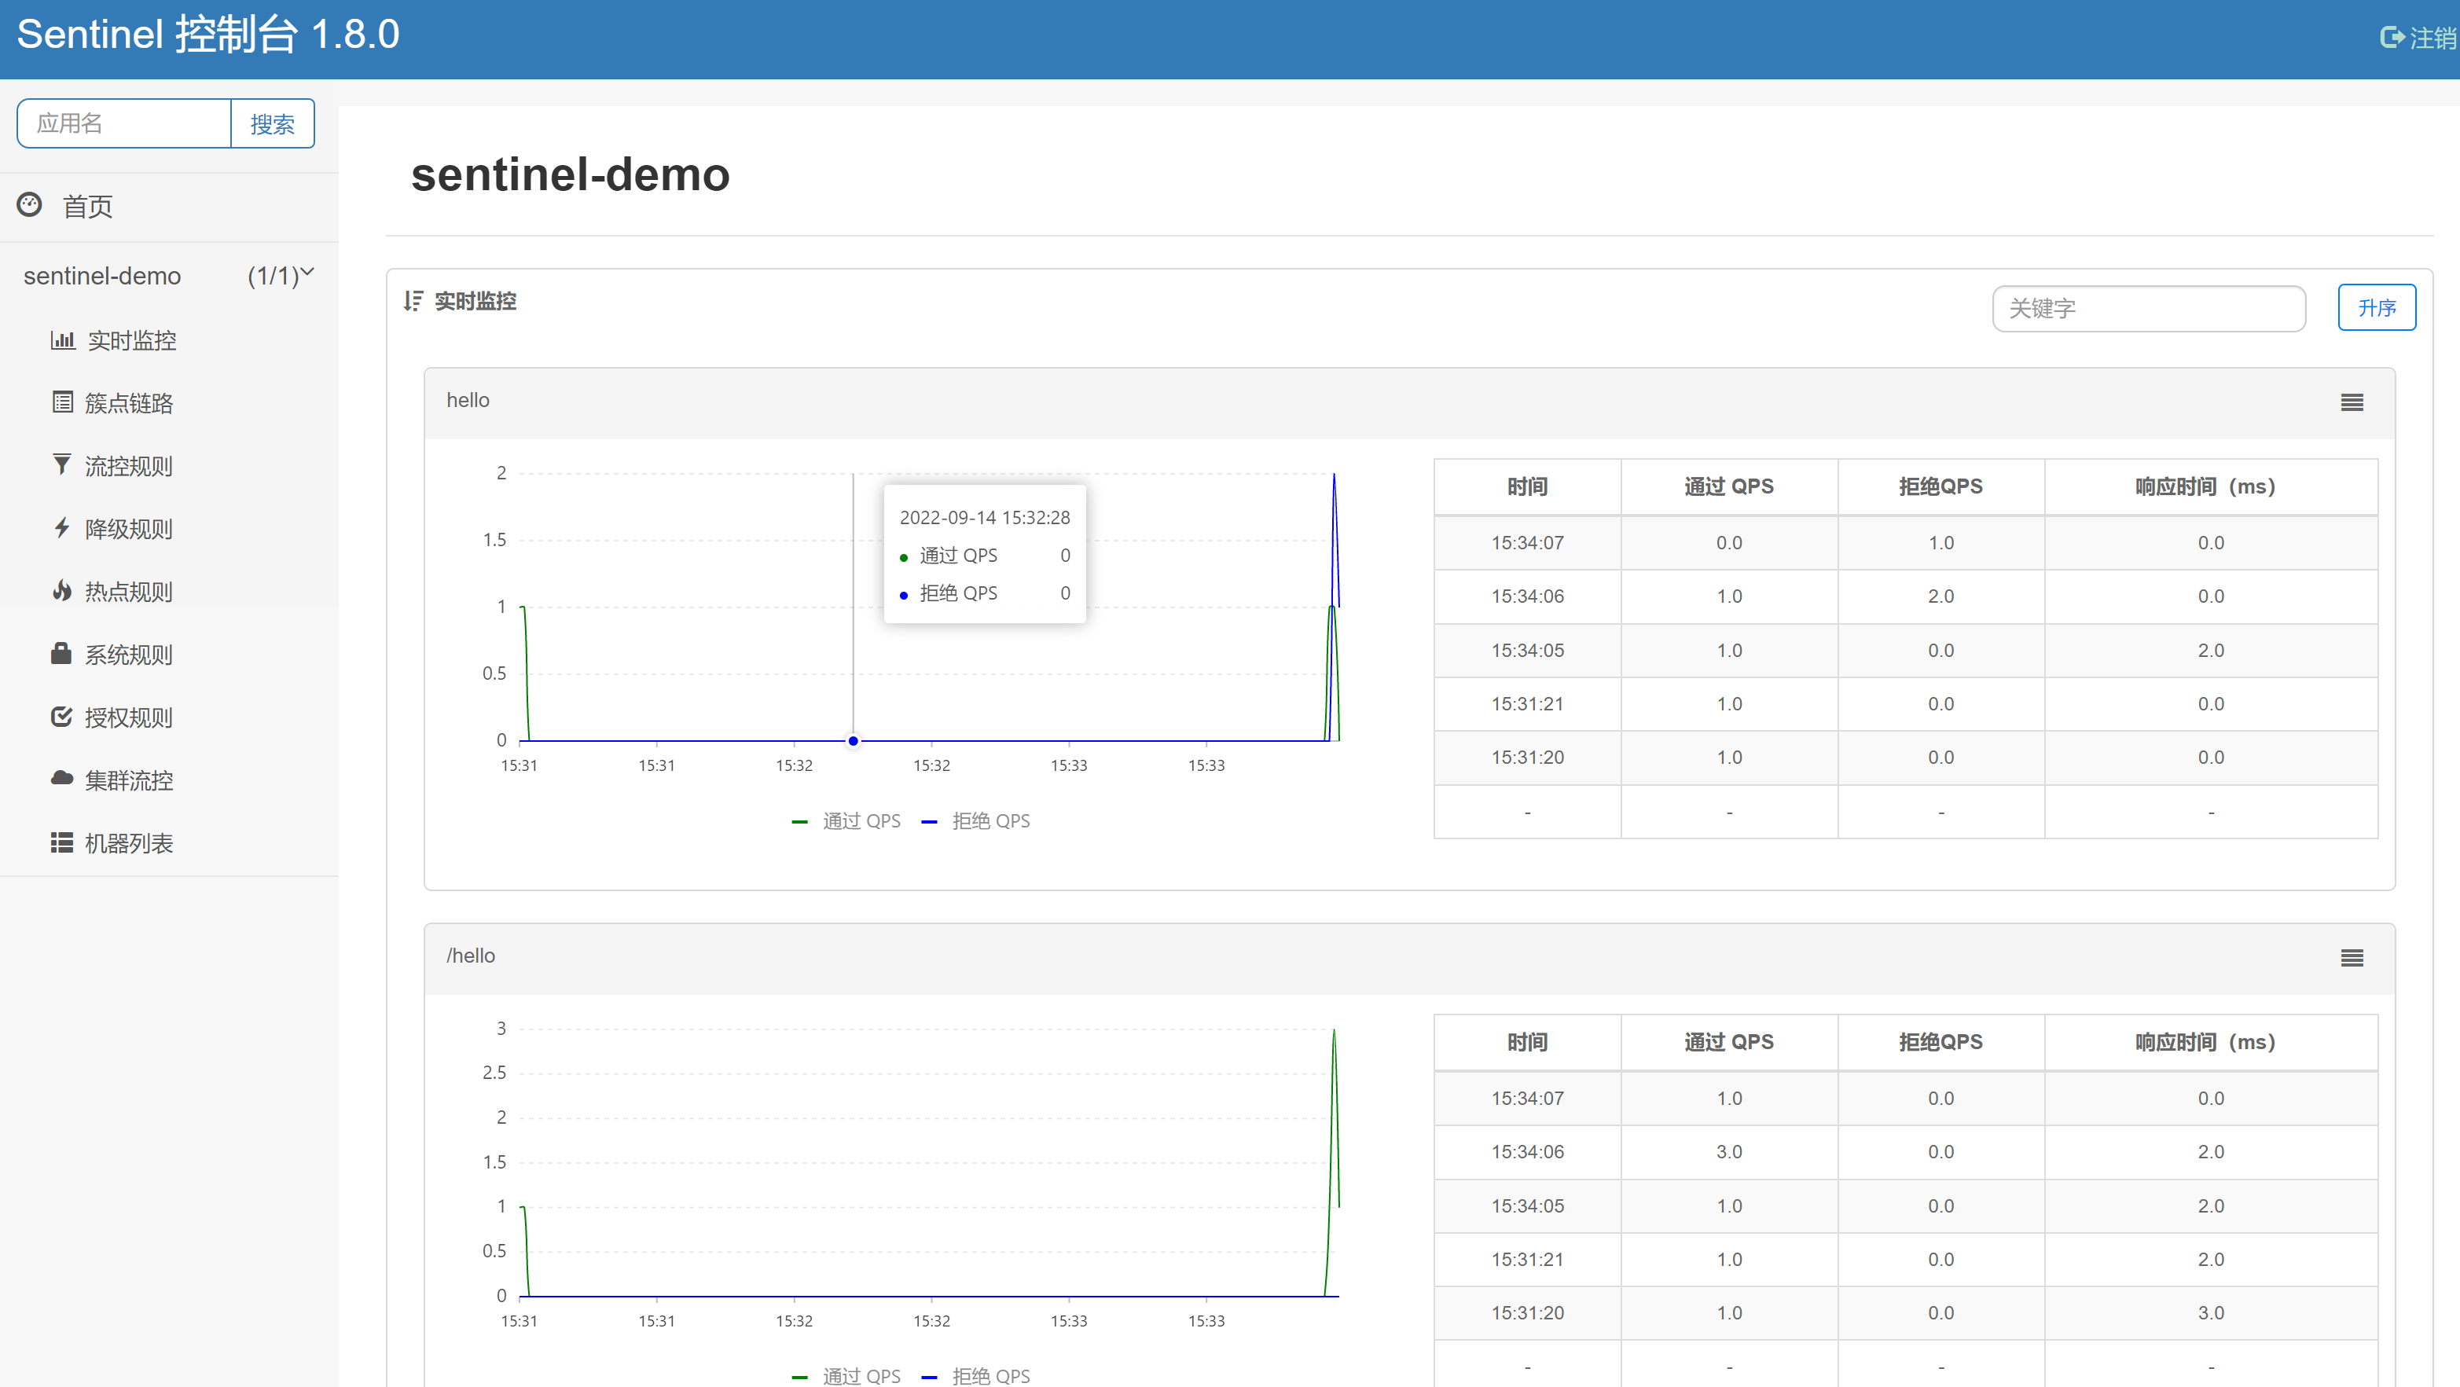Screen dimensions: 2460x1387
Task: Click the 15:31:20 time cell in hello table
Action: (1527, 758)
